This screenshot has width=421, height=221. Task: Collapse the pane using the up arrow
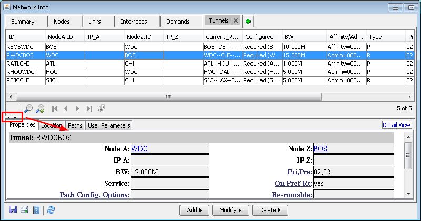pyautogui.click(x=8, y=117)
